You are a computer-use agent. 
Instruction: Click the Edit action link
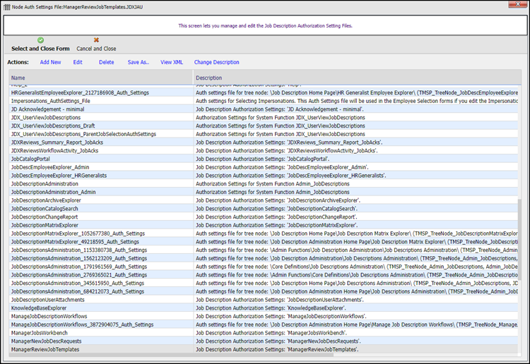pos(78,62)
